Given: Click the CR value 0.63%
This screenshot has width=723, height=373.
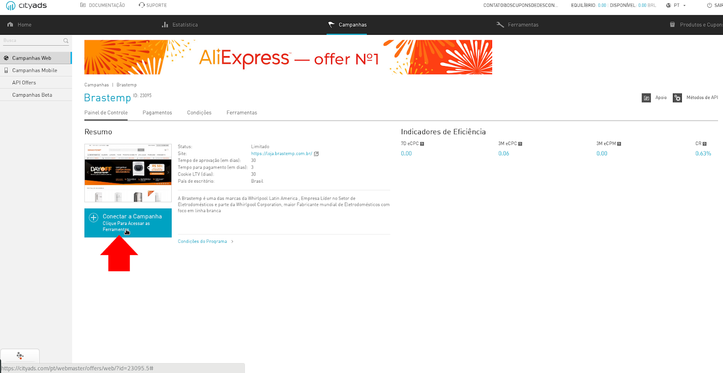Looking at the screenshot, I should tap(703, 154).
